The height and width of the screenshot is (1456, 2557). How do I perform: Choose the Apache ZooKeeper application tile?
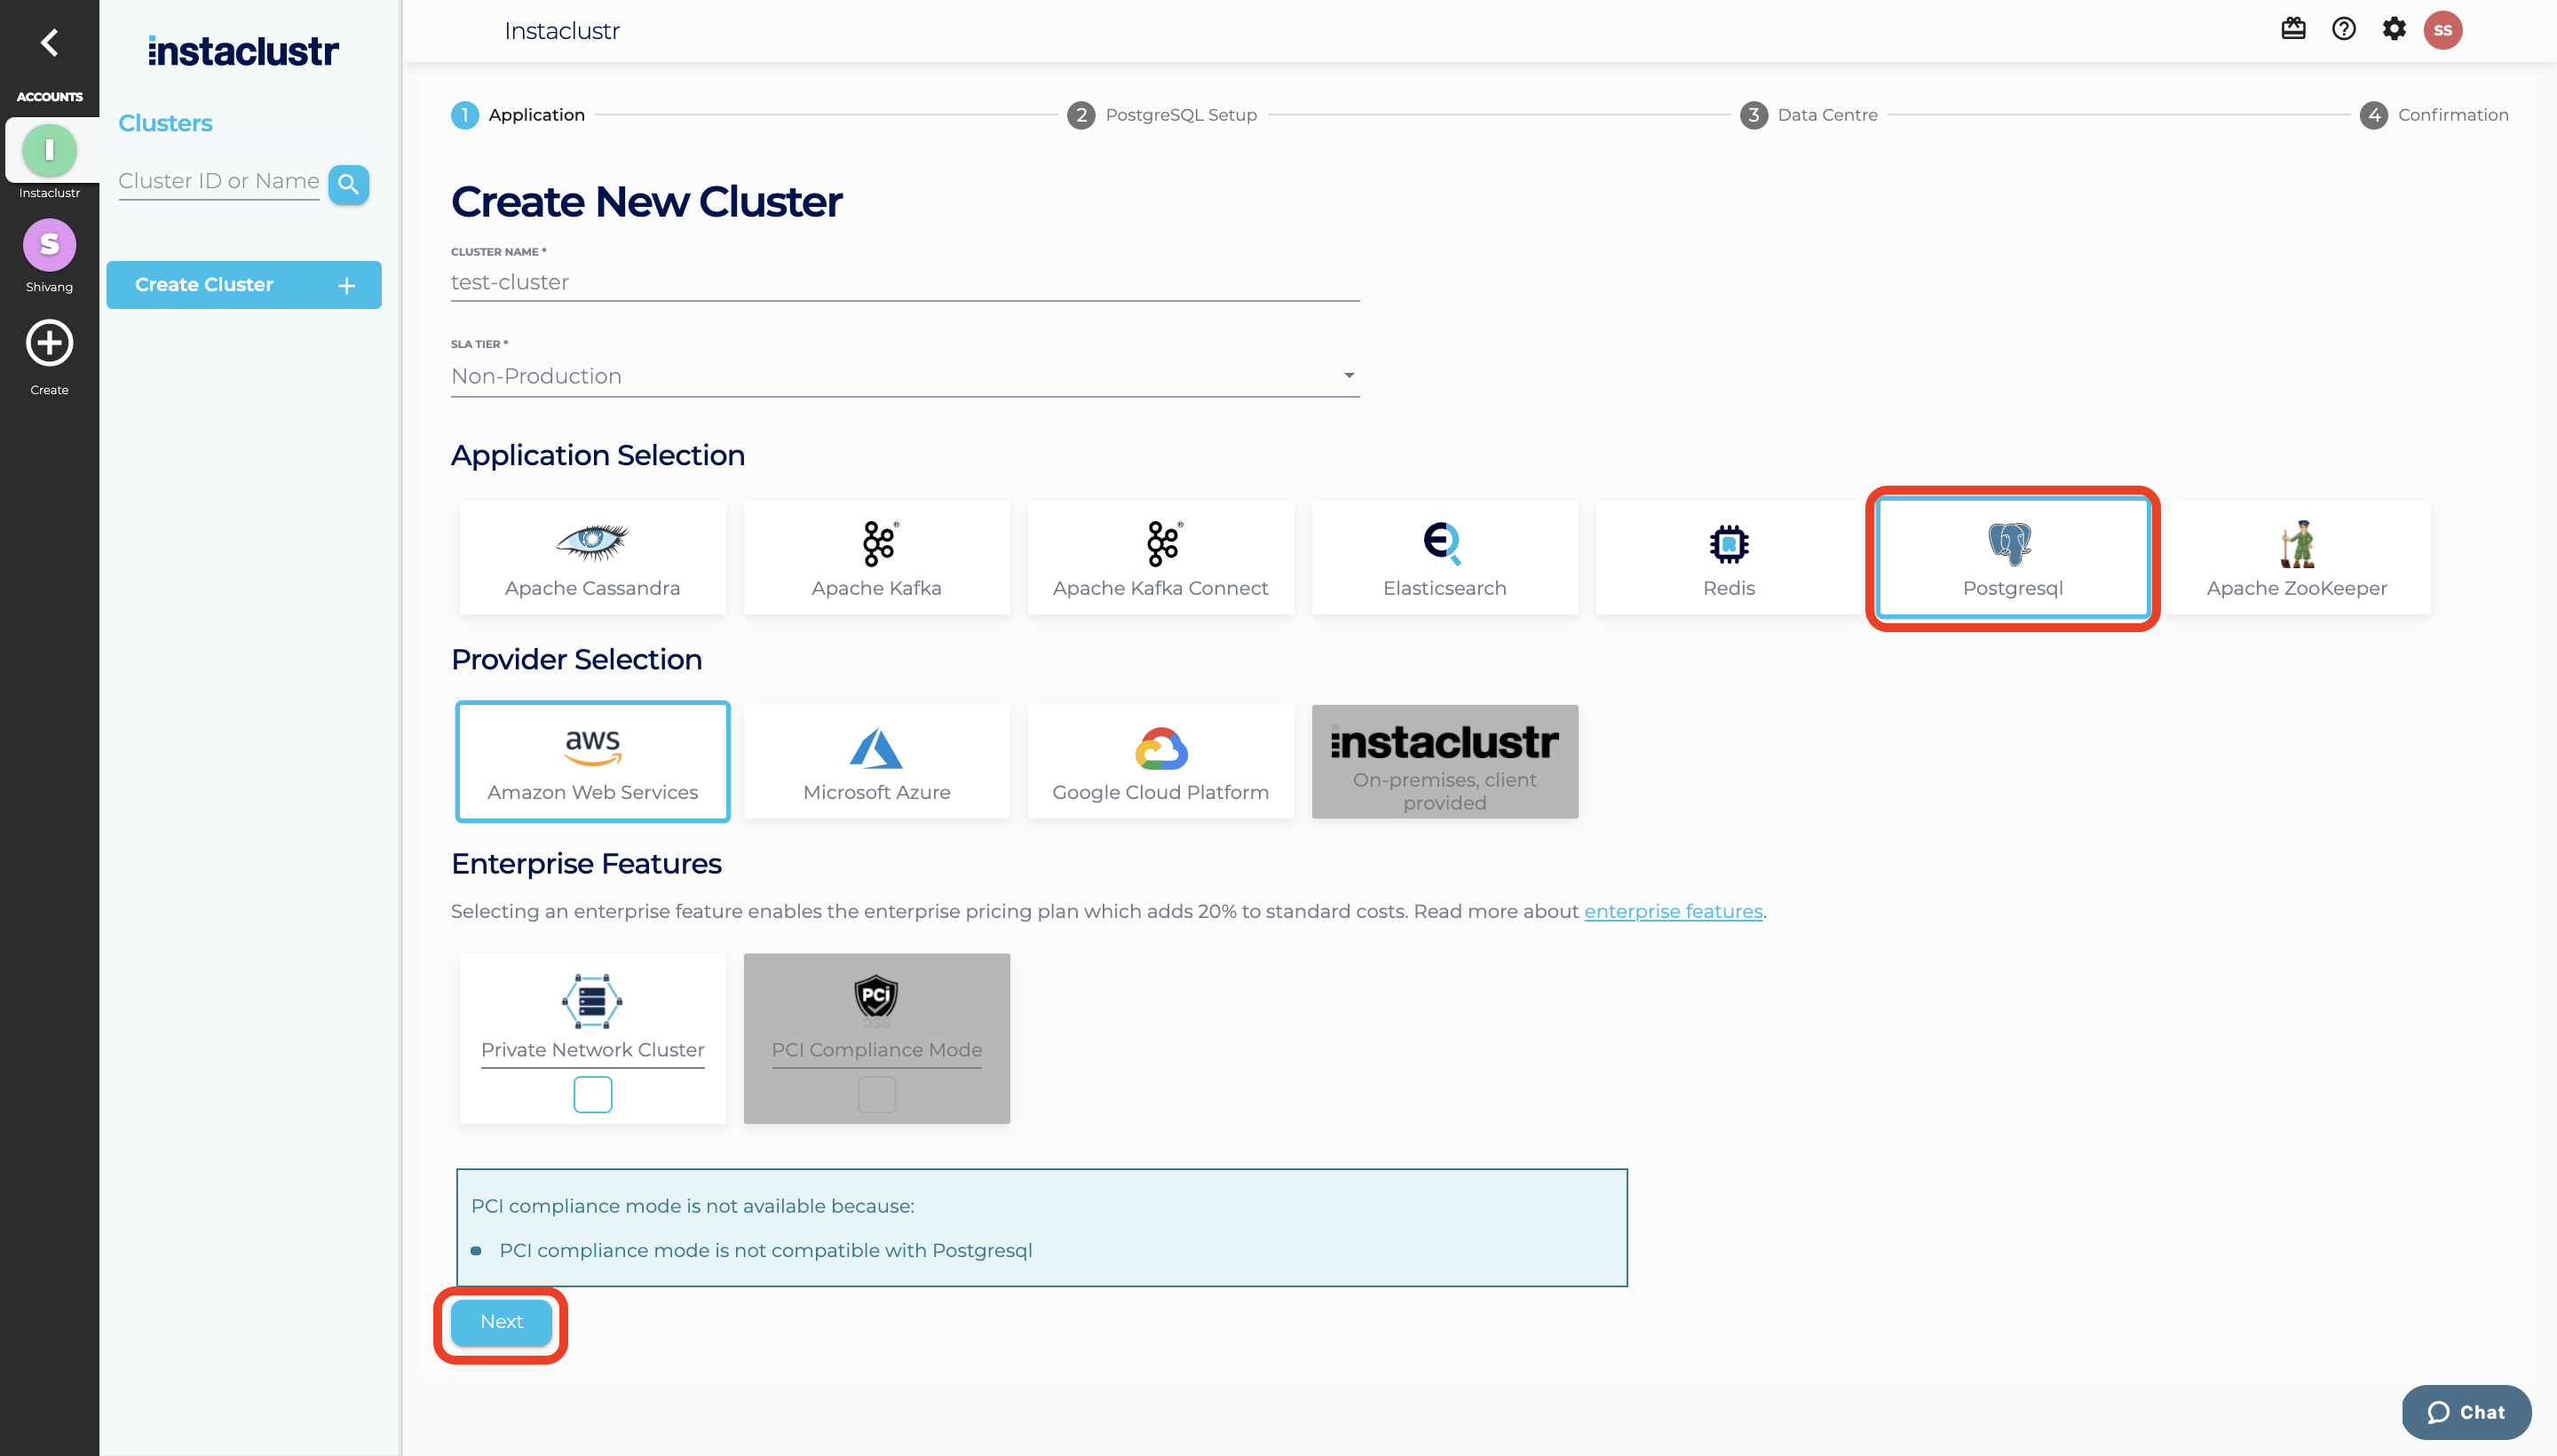pyautogui.click(x=2296, y=558)
